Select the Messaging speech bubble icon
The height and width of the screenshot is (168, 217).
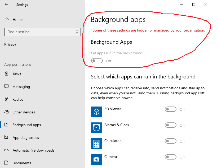coord(6,86)
